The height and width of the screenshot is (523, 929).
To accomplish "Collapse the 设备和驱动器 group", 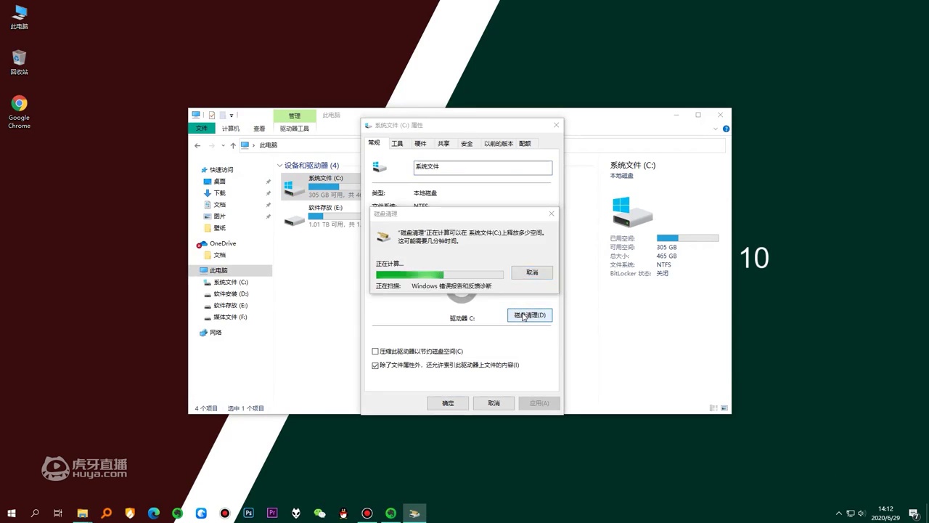I will point(279,166).
